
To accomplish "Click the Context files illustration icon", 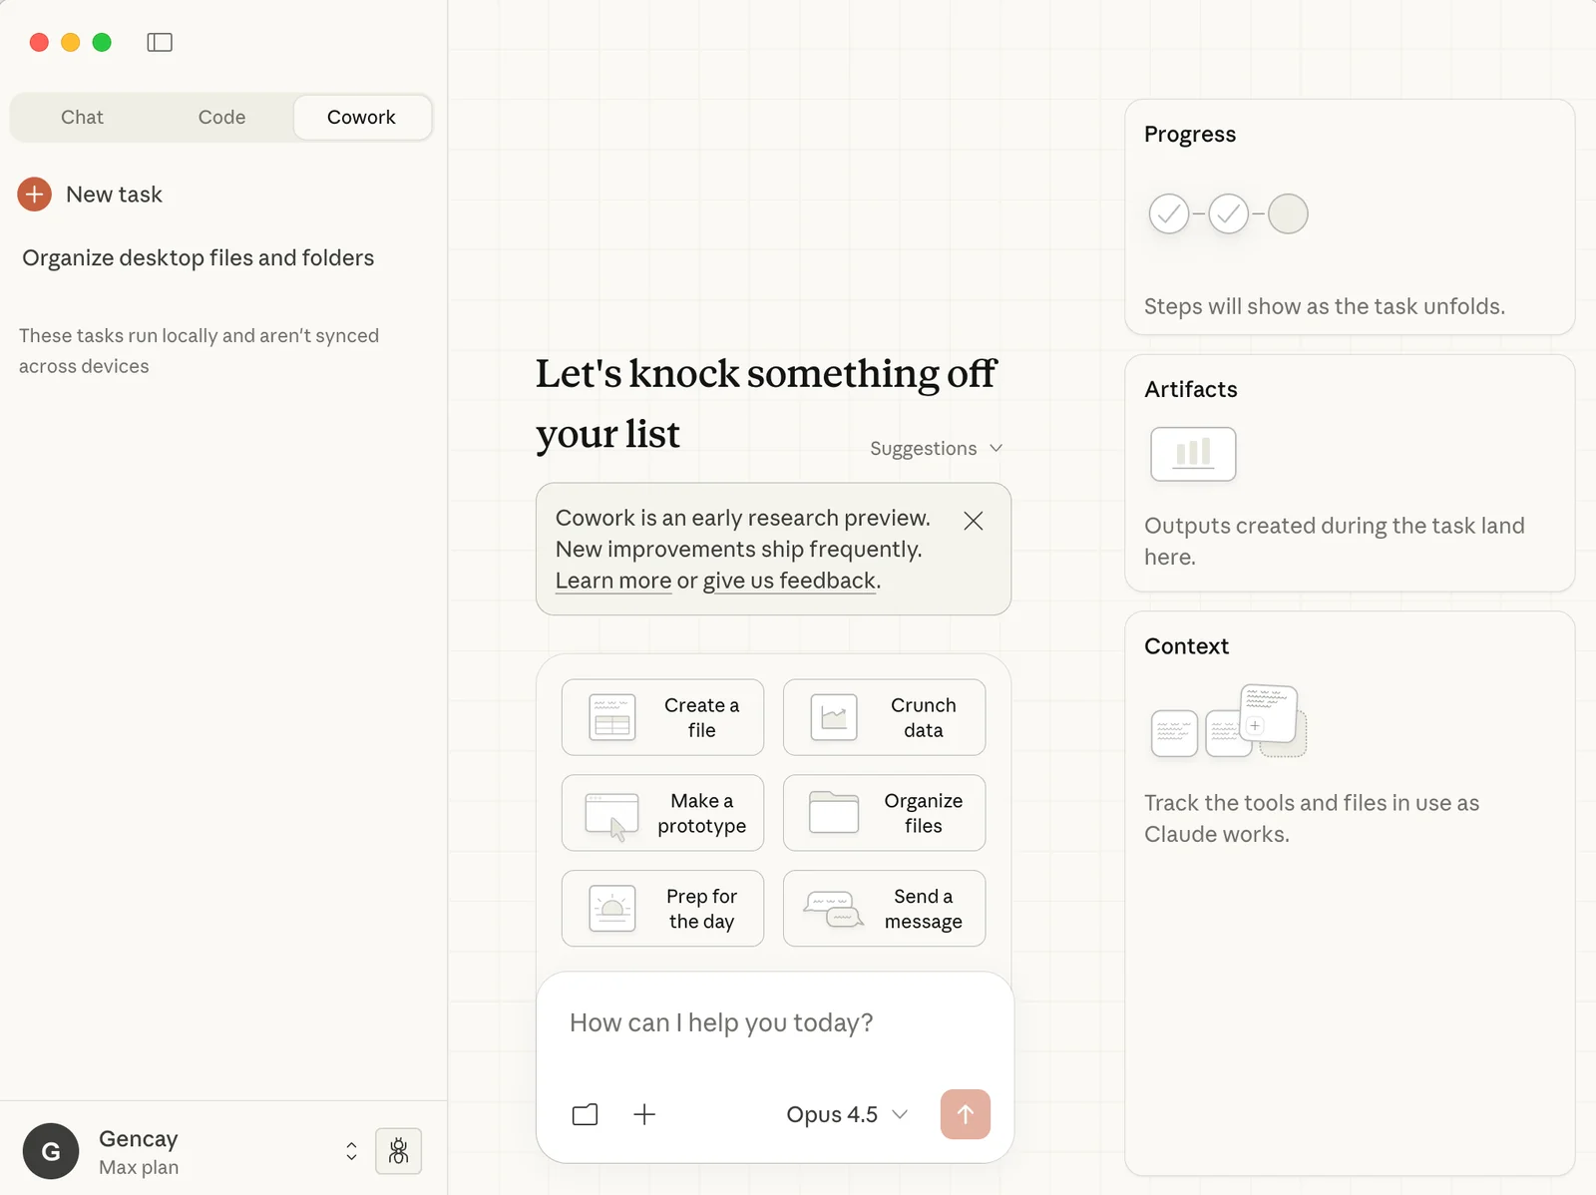I will (x=1229, y=721).
